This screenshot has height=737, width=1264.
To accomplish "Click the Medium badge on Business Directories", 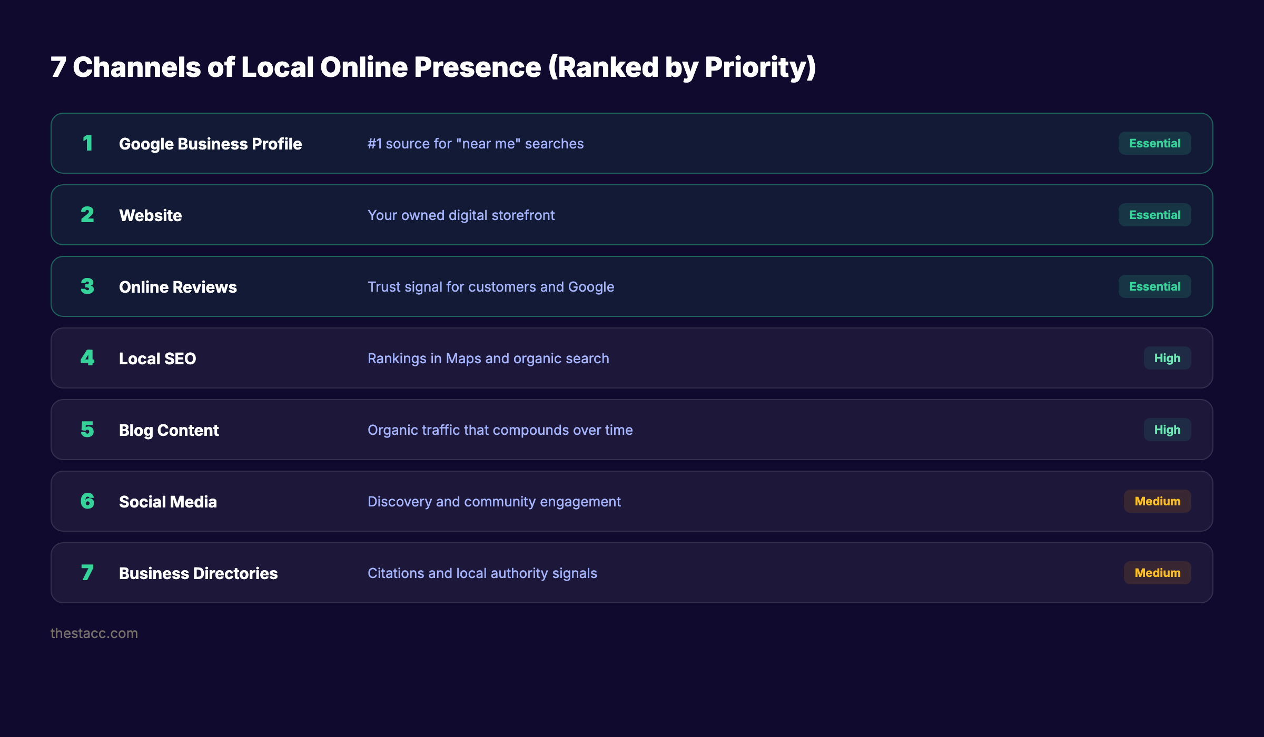I will (x=1157, y=573).
